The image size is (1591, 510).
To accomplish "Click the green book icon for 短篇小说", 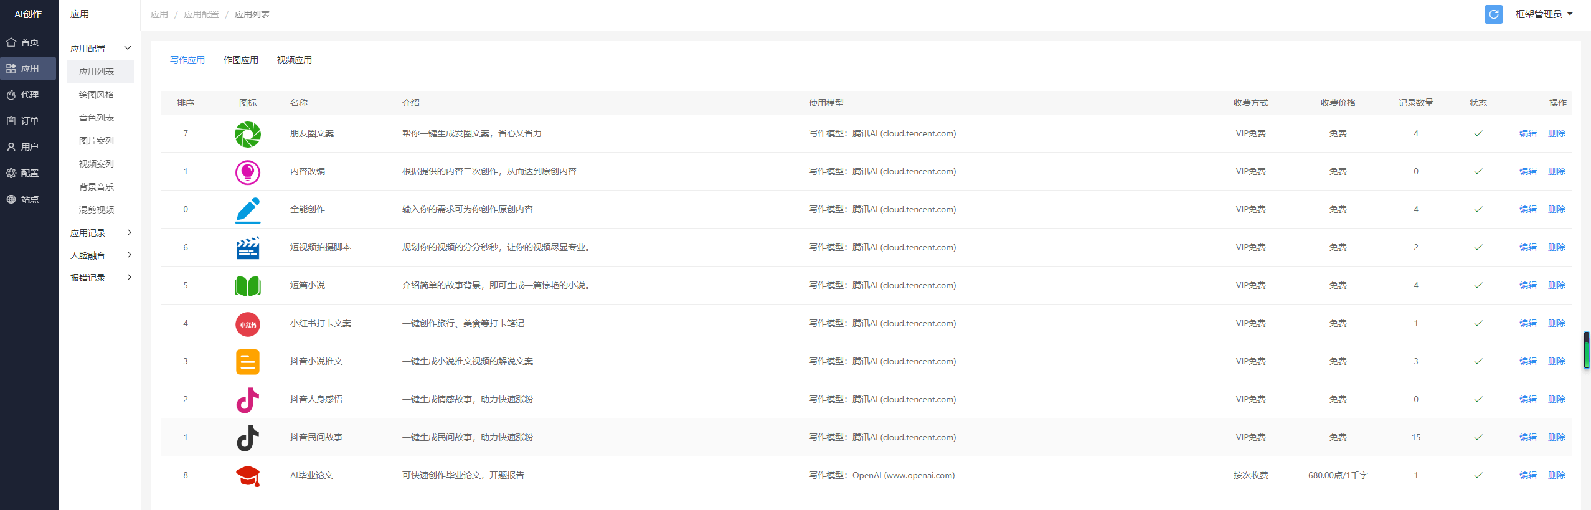I will (x=247, y=286).
